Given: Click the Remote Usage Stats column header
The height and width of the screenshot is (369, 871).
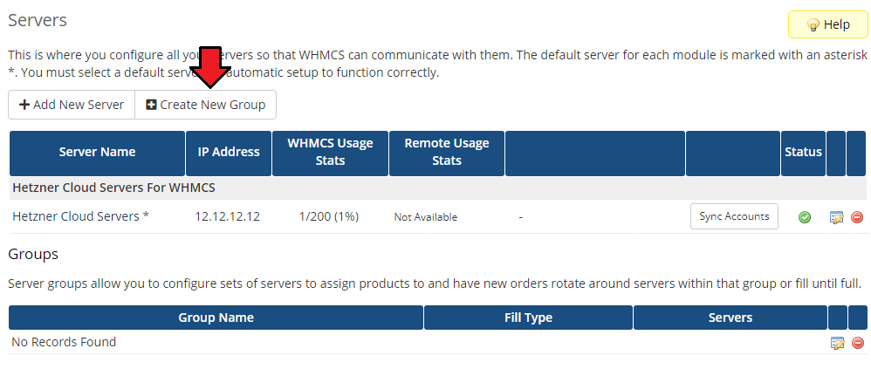Looking at the screenshot, I should (447, 154).
